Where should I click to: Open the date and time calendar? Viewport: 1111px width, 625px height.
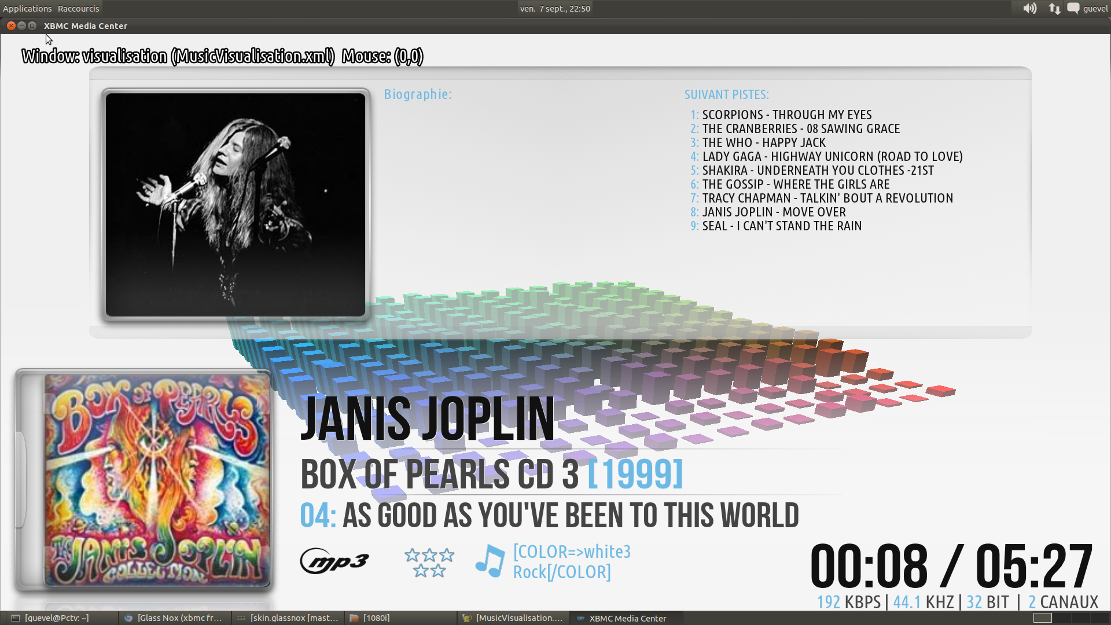click(555, 9)
